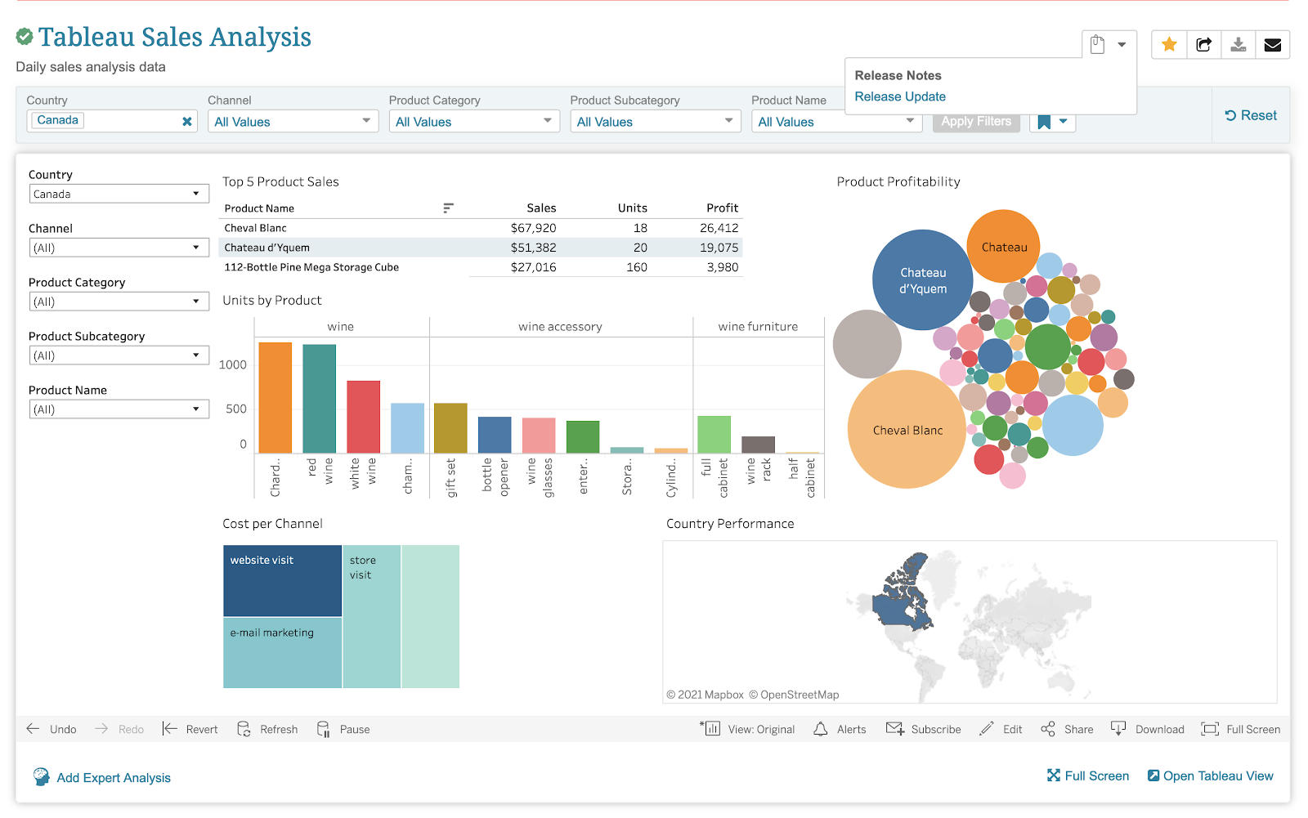Open the dashboard Product Name (All) dropdown

click(119, 409)
